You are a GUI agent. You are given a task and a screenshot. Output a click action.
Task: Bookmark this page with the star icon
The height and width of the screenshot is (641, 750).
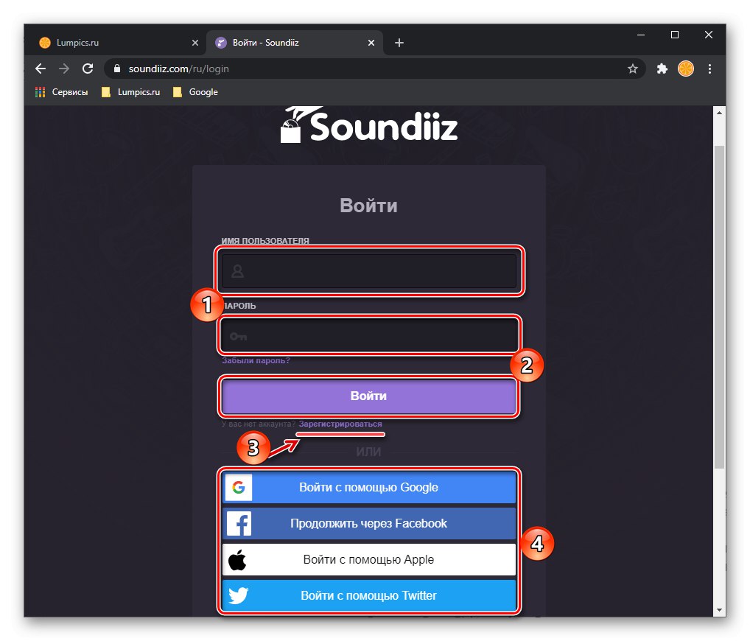632,69
